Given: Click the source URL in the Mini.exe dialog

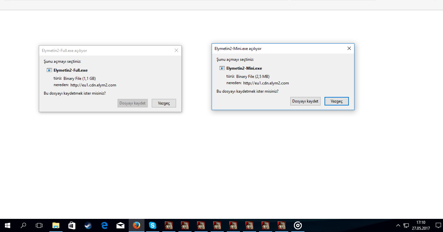Looking at the screenshot, I should click(266, 83).
